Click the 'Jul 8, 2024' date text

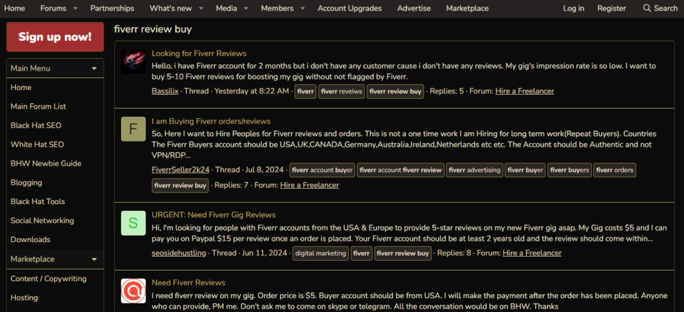[x=265, y=170]
